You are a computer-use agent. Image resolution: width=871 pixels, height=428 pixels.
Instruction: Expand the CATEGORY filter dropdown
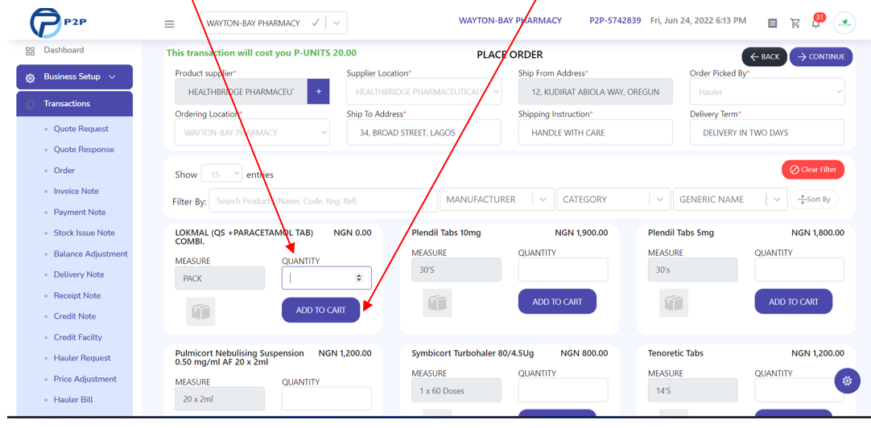coord(613,200)
